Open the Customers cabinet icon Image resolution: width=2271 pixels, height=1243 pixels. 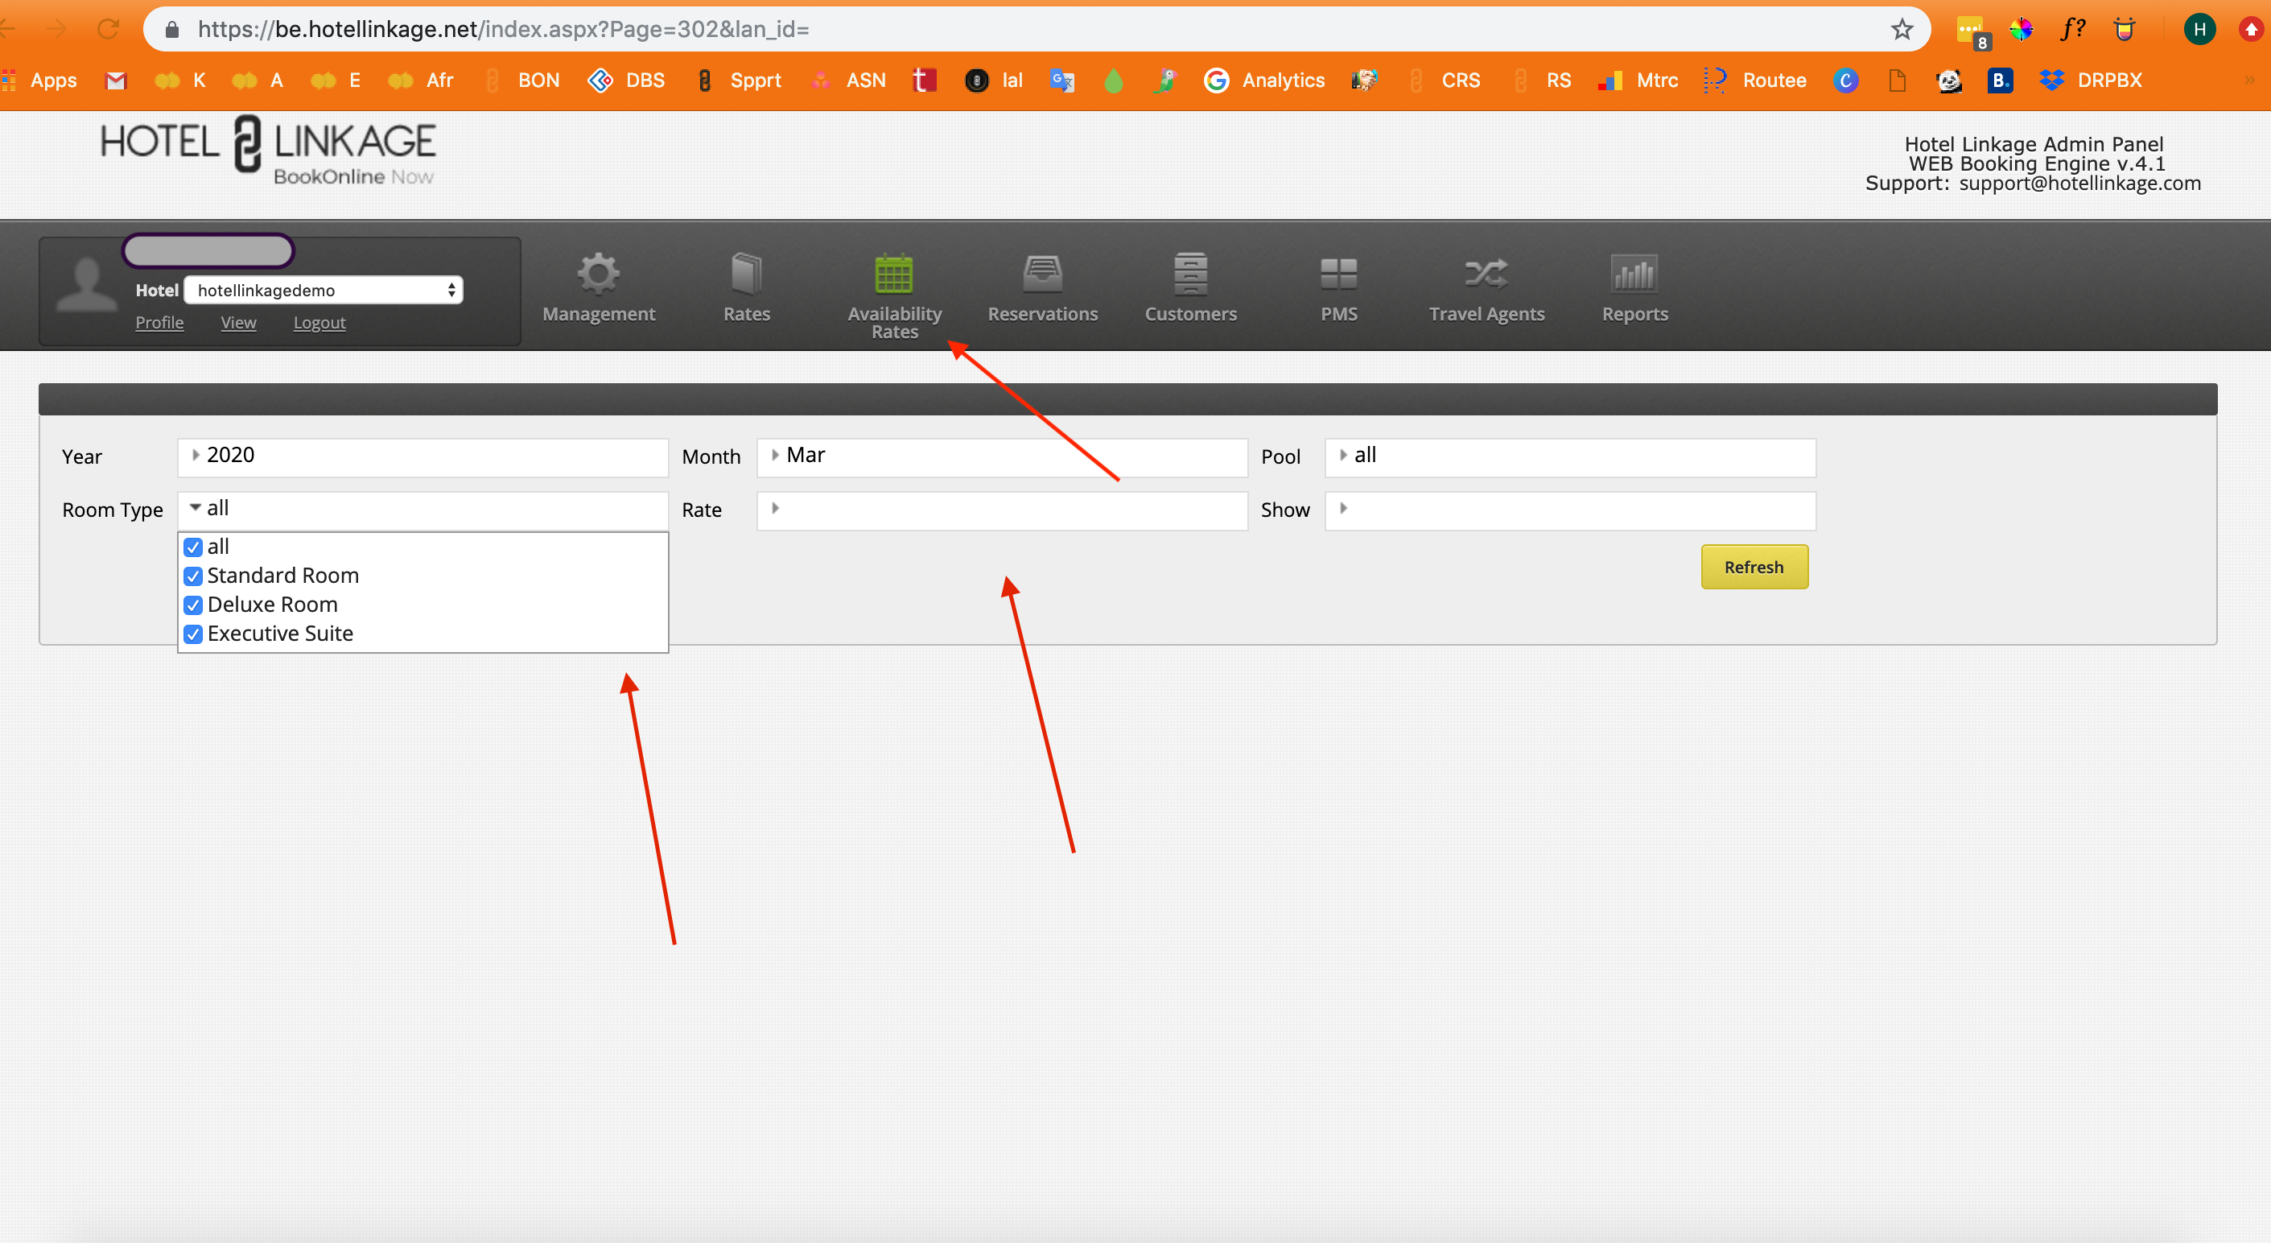[1190, 274]
